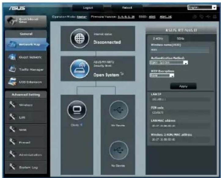Switch to the 2.4GHz tab
Image resolution: width=221 pixels, height=178 pixels.
(158, 38)
